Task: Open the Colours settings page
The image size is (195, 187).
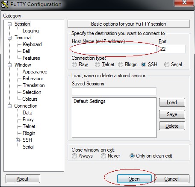Action: point(30,99)
